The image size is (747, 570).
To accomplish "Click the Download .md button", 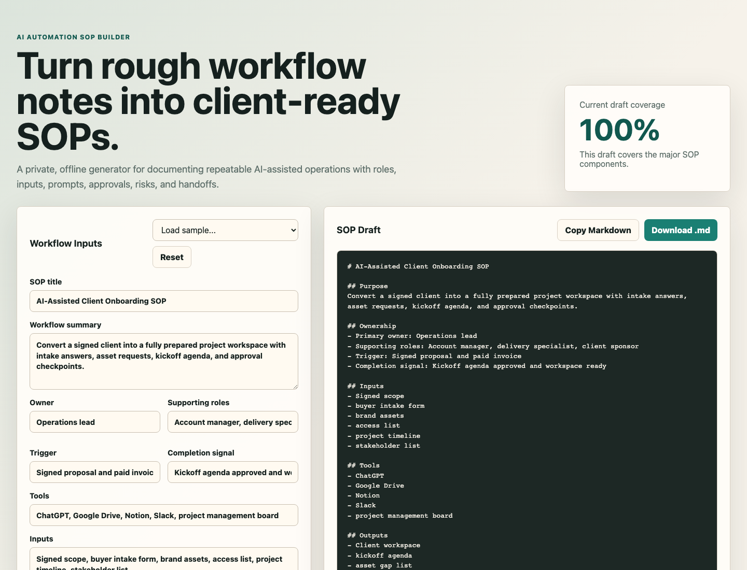I will (681, 230).
